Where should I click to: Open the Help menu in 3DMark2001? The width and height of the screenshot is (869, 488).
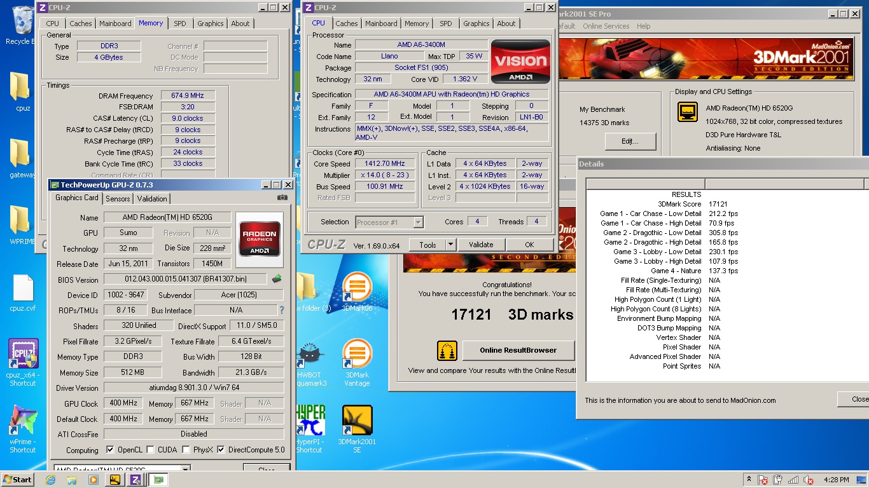[644, 26]
